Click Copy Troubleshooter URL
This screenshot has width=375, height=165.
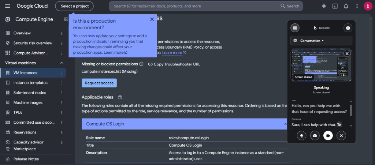tap(174, 64)
